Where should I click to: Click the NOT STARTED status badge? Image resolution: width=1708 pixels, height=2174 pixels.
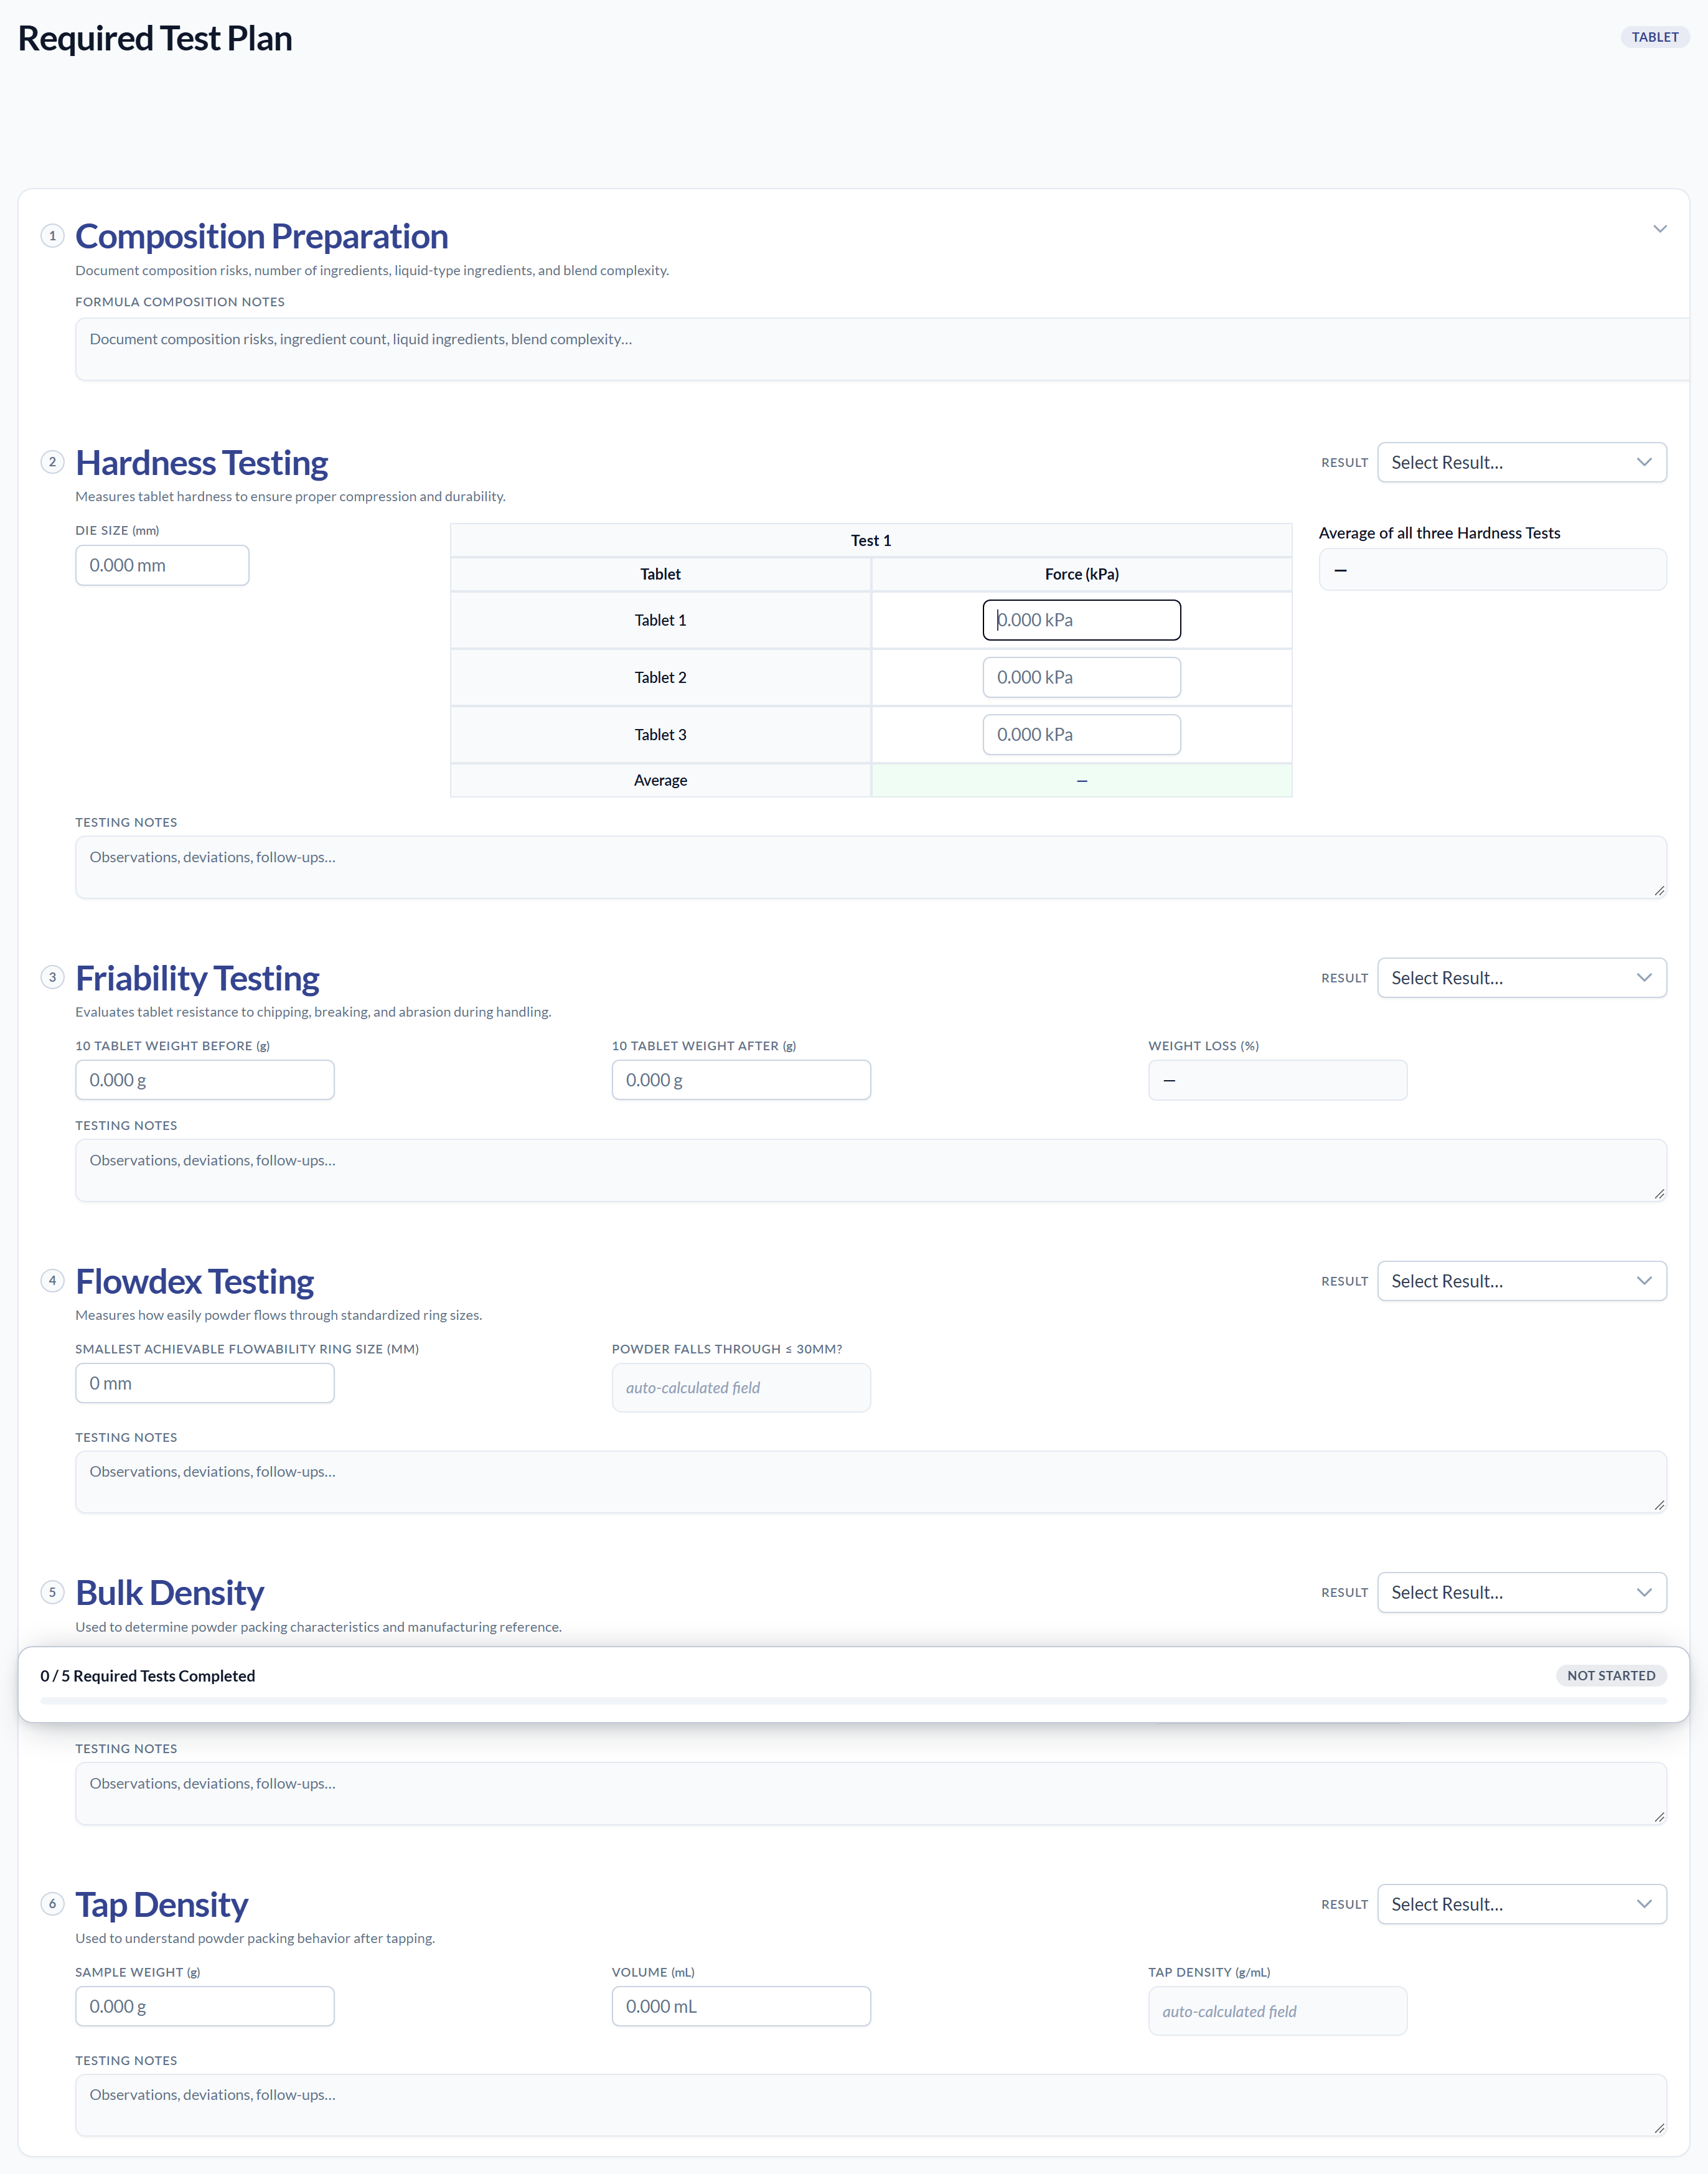(1611, 1675)
